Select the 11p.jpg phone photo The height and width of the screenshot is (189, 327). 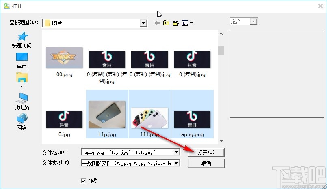pos(107,114)
